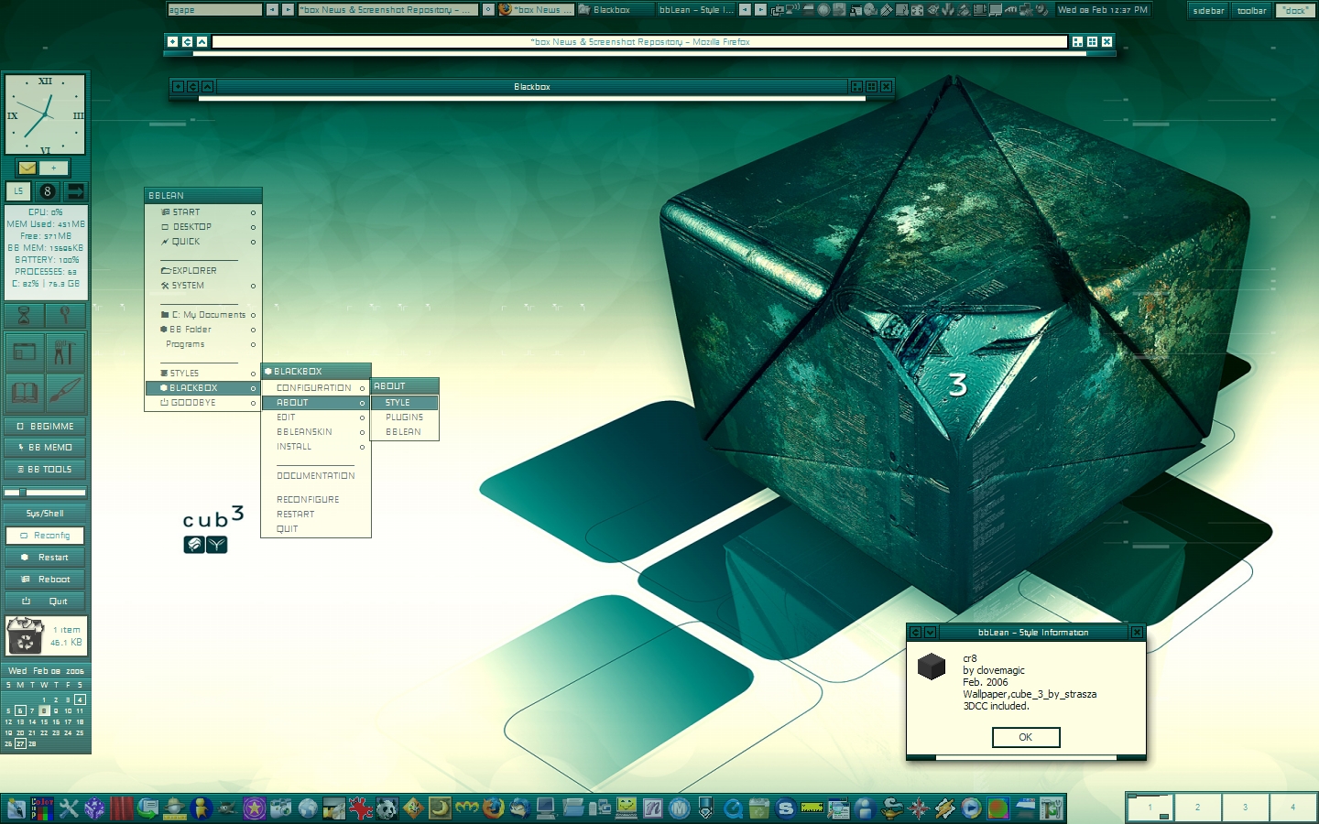
Task: Expand STYLES submenu in bbLean menu
Action: tap(203, 373)
